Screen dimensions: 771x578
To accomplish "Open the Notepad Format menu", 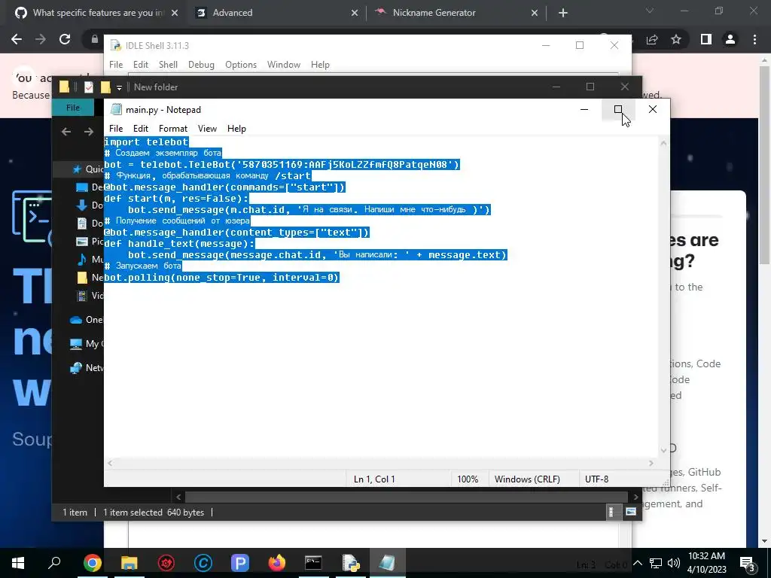I will pyautogui.click(x=173, y=128).
